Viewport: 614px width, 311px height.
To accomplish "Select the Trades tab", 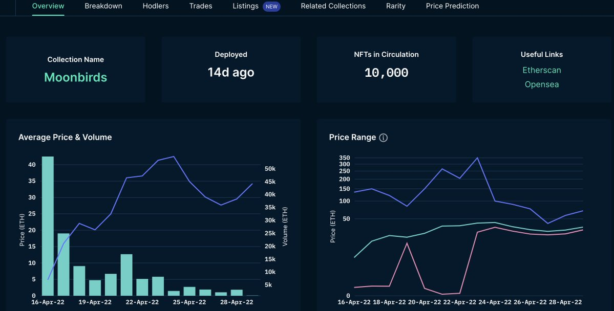I will tap(201, 6).
